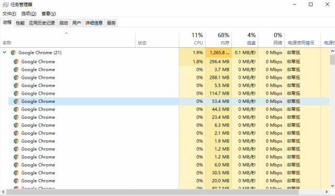Sort by the 电源使用情况 column header

pos(303,40)
